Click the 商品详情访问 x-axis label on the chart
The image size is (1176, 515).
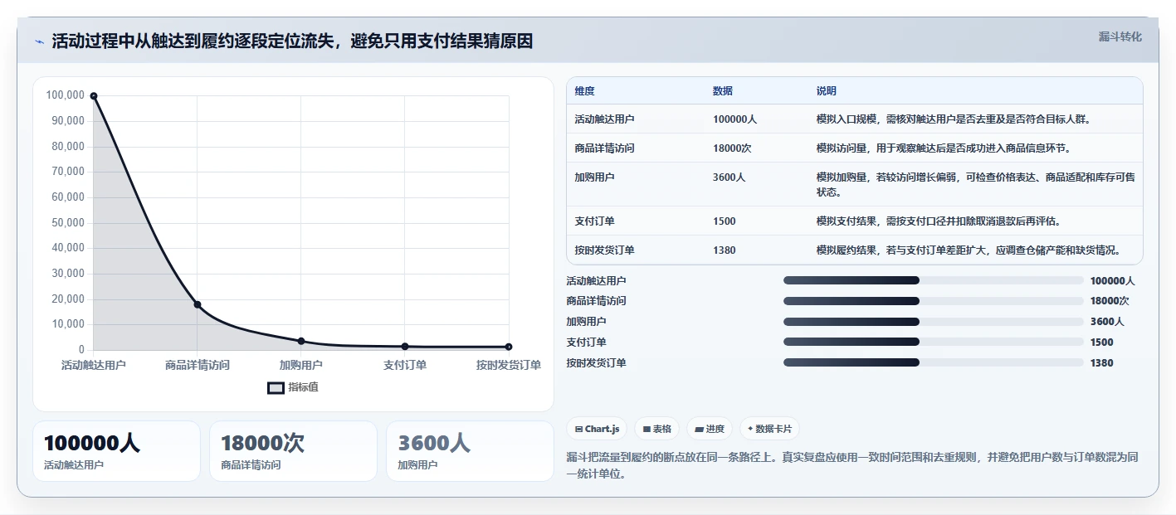pyautogui.click(x=198, y=365)
